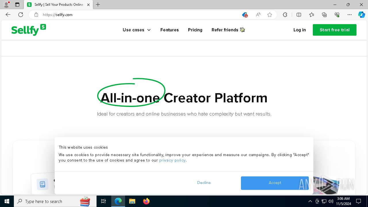
Task: Click the Log in link
Action: (300, 30)
